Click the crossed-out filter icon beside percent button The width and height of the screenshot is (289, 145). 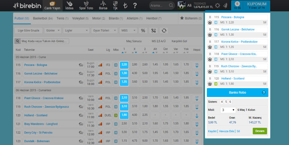pyautogui.click(x=154, y=31)
